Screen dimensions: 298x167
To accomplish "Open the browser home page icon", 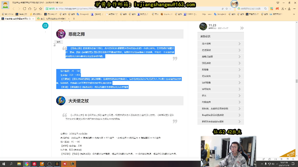I will [x=30, y=9].
